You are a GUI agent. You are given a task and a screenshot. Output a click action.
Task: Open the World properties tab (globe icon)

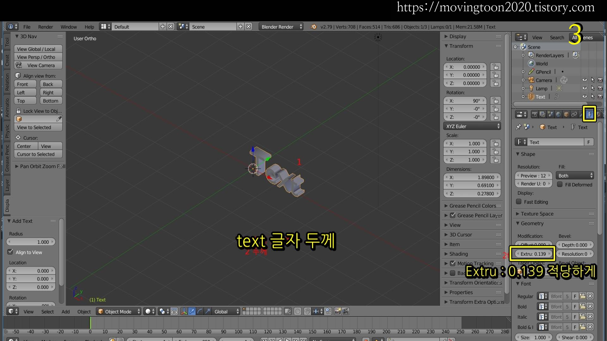[x=558, y=114]
